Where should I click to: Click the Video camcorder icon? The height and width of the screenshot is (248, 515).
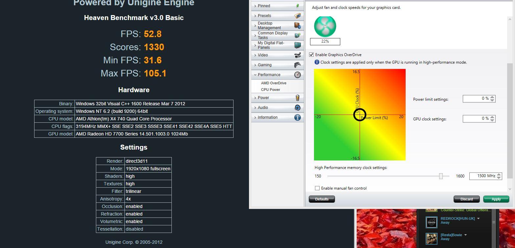(298, 55)
